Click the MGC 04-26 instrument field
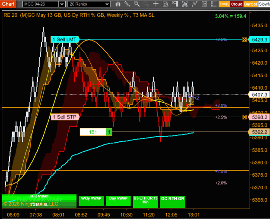The image size is (270, 219). pos(41,4)
